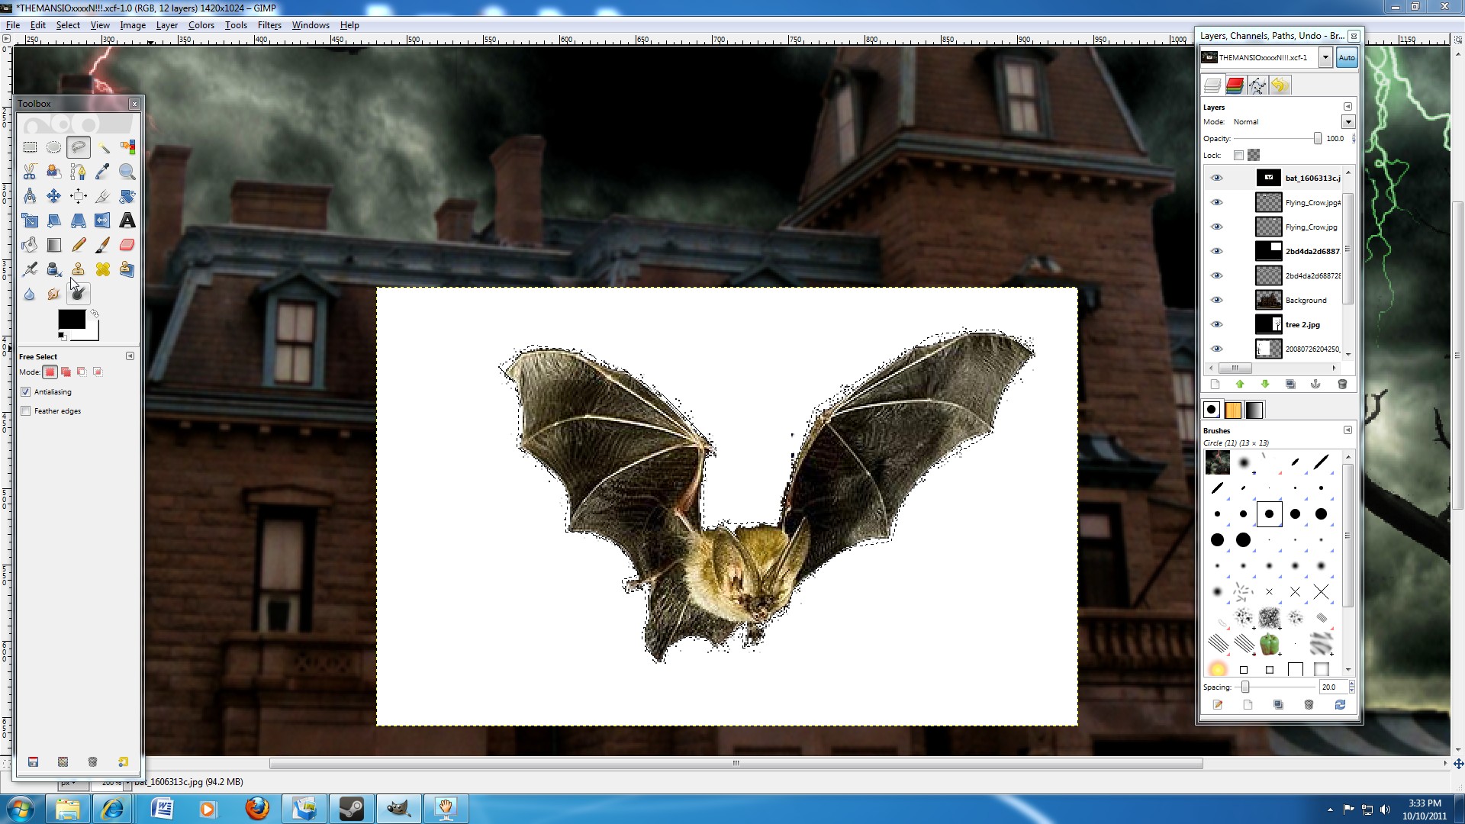Hide the tree 2.jpg layer
Image resolution: width=1465 pixels, height=824 pixels.
click(1217, 324)
